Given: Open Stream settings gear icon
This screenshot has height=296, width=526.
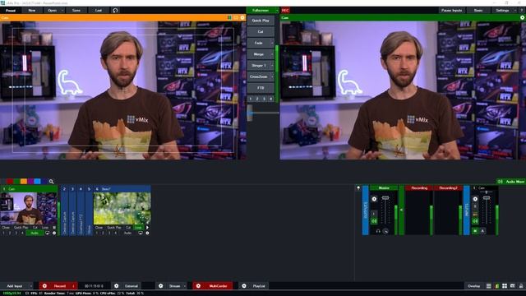Looking at the screenshot, I should pos(161,286).
